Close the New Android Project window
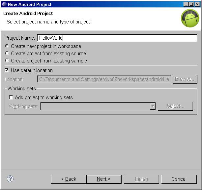The height and width of the screenshot is (190, 202). pos(197,4)
